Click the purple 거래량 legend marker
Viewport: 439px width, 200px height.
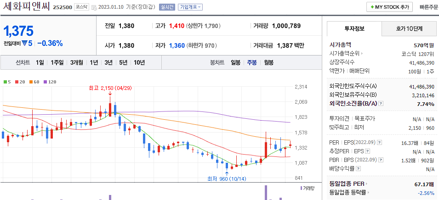pyautogui.click(x=301, y=188)
